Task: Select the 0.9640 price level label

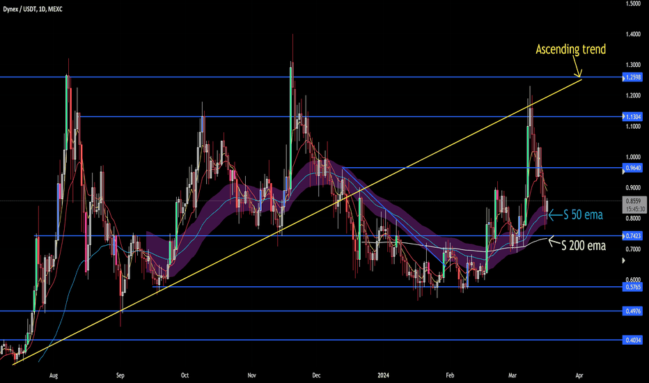Action: (x=633, y=168)
